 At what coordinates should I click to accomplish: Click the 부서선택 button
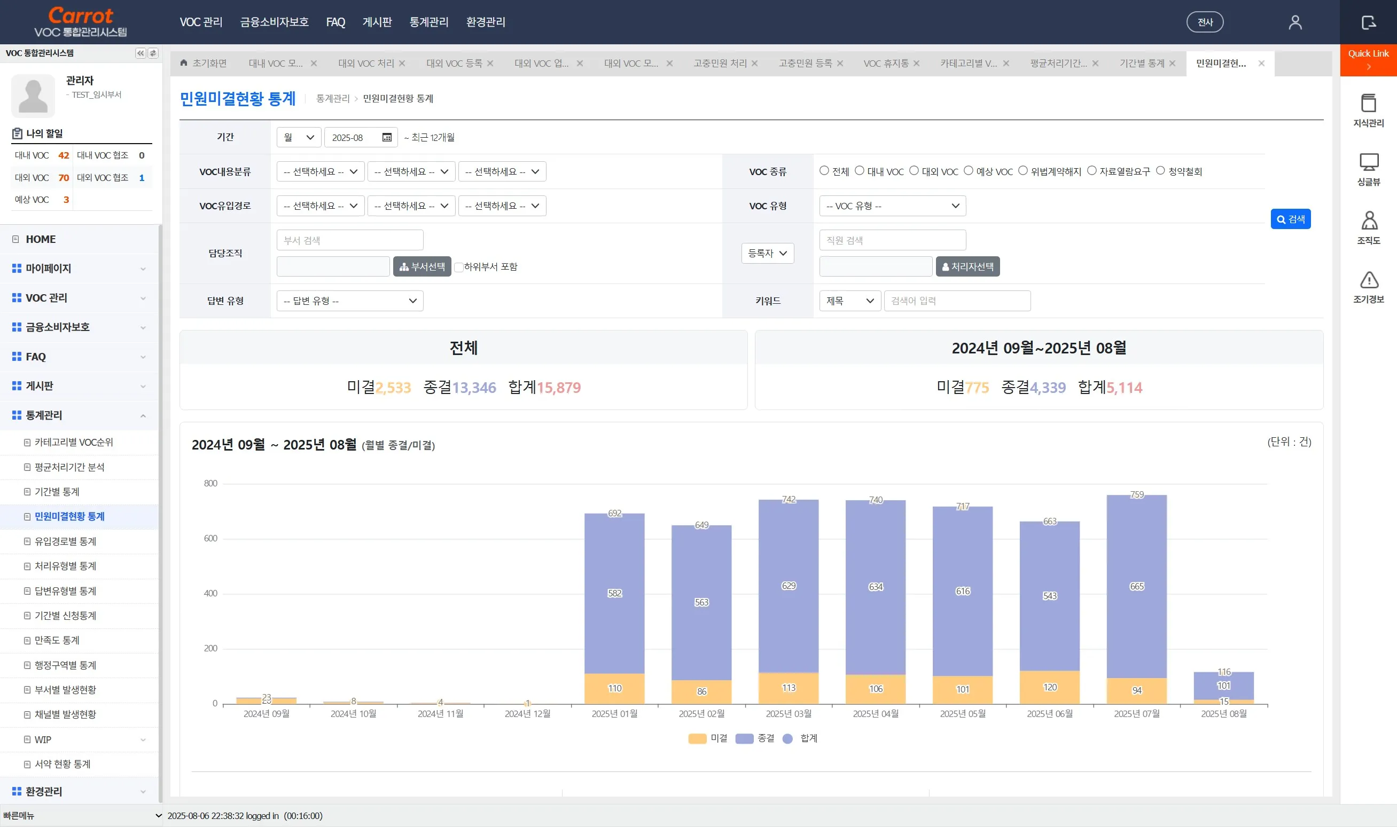pyautogui.click(x=422, y=267)
